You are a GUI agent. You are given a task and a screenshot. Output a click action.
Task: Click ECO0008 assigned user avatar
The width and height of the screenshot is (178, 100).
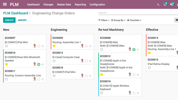tap(130, 49)
